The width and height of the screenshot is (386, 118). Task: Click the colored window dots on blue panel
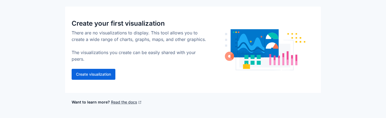click(236, 32)
